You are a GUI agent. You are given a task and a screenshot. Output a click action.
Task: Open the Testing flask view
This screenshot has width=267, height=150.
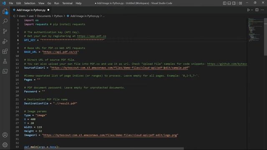(x=5, y=61)
